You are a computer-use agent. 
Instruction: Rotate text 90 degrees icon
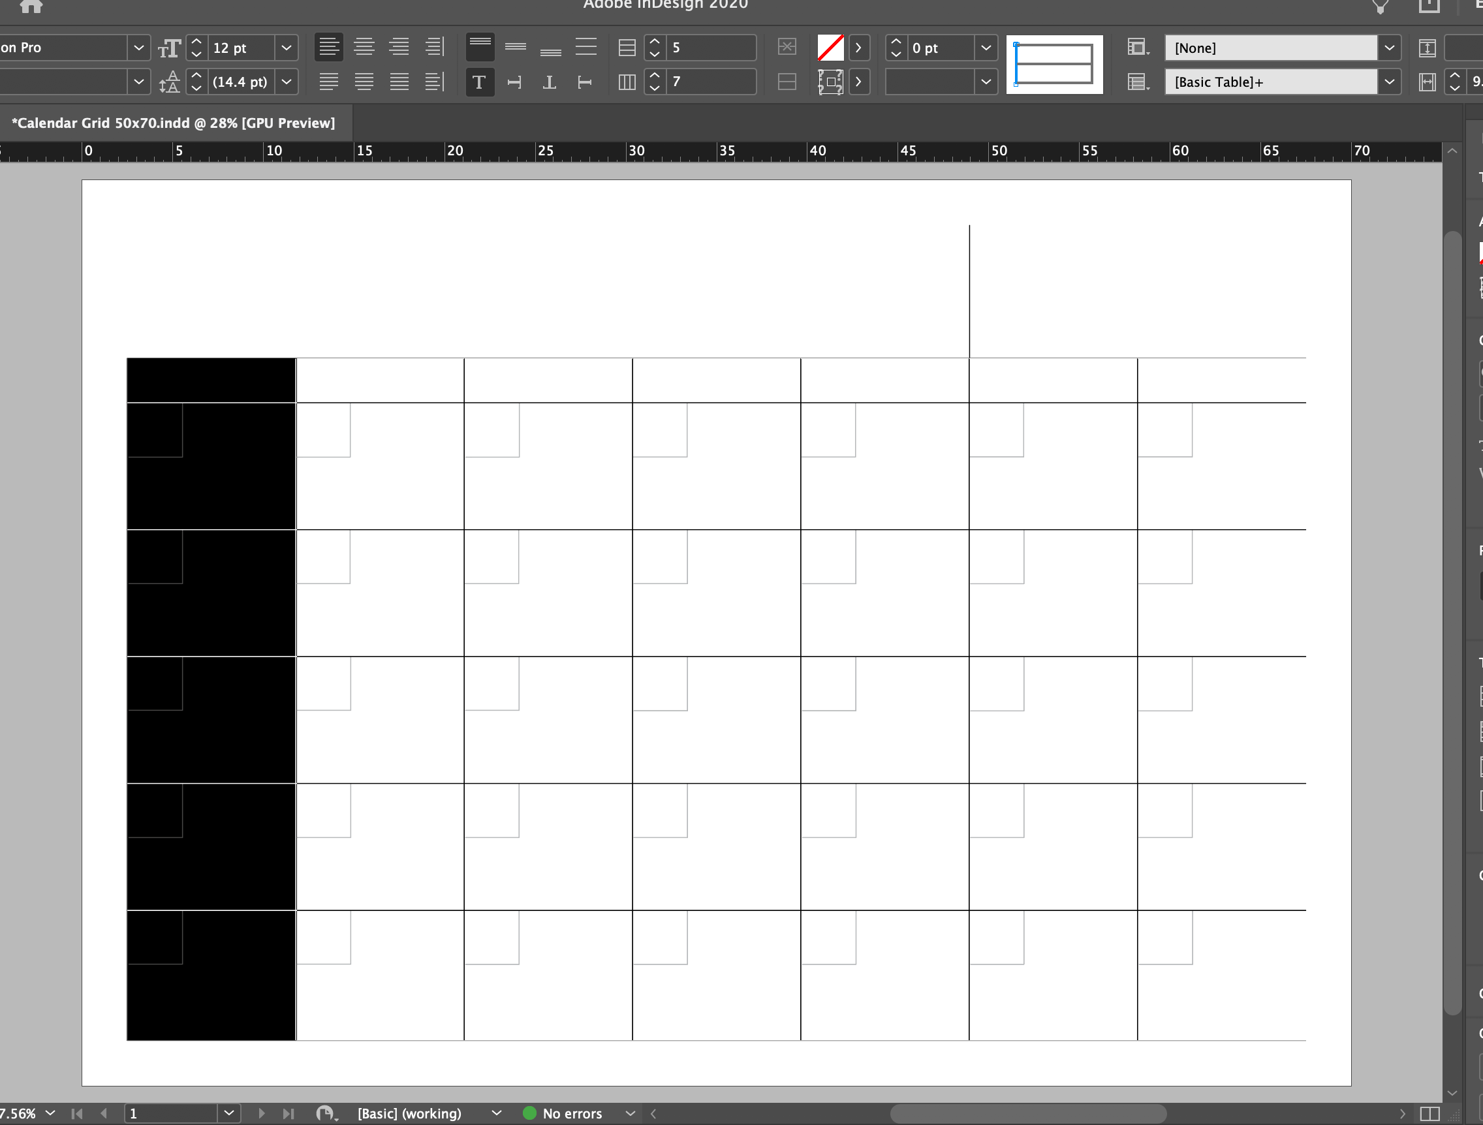514,82
